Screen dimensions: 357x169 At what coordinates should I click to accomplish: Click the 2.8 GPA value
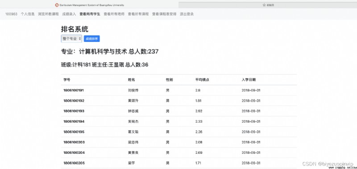click(198, 91)
